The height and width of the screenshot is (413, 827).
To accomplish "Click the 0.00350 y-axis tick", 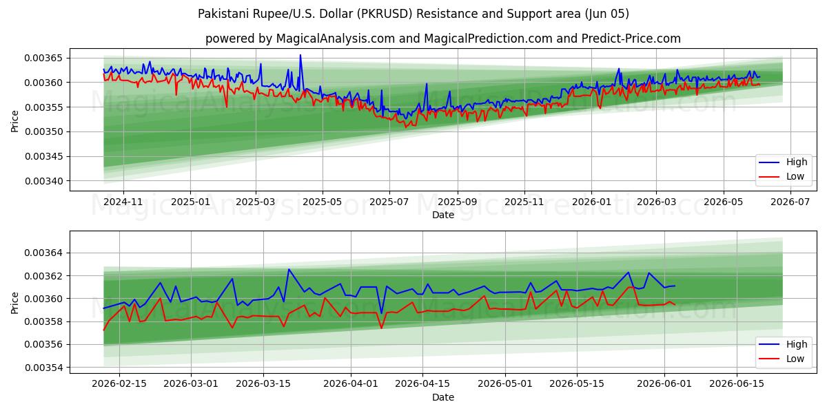I will click(45, 131).
